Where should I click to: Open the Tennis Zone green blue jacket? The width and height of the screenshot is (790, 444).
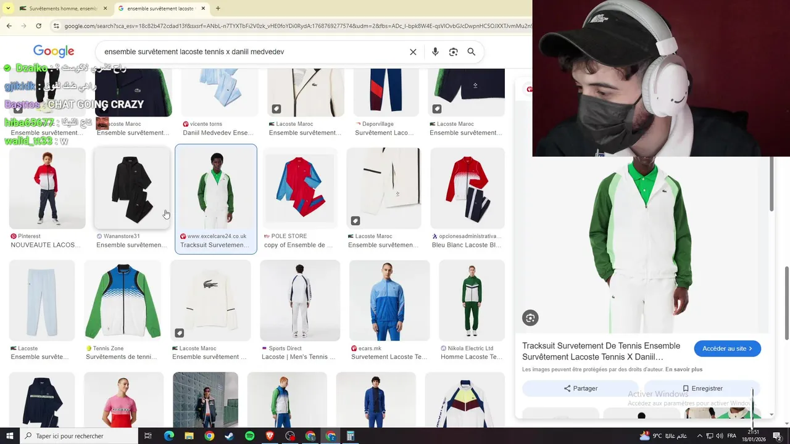pos(123,300)
